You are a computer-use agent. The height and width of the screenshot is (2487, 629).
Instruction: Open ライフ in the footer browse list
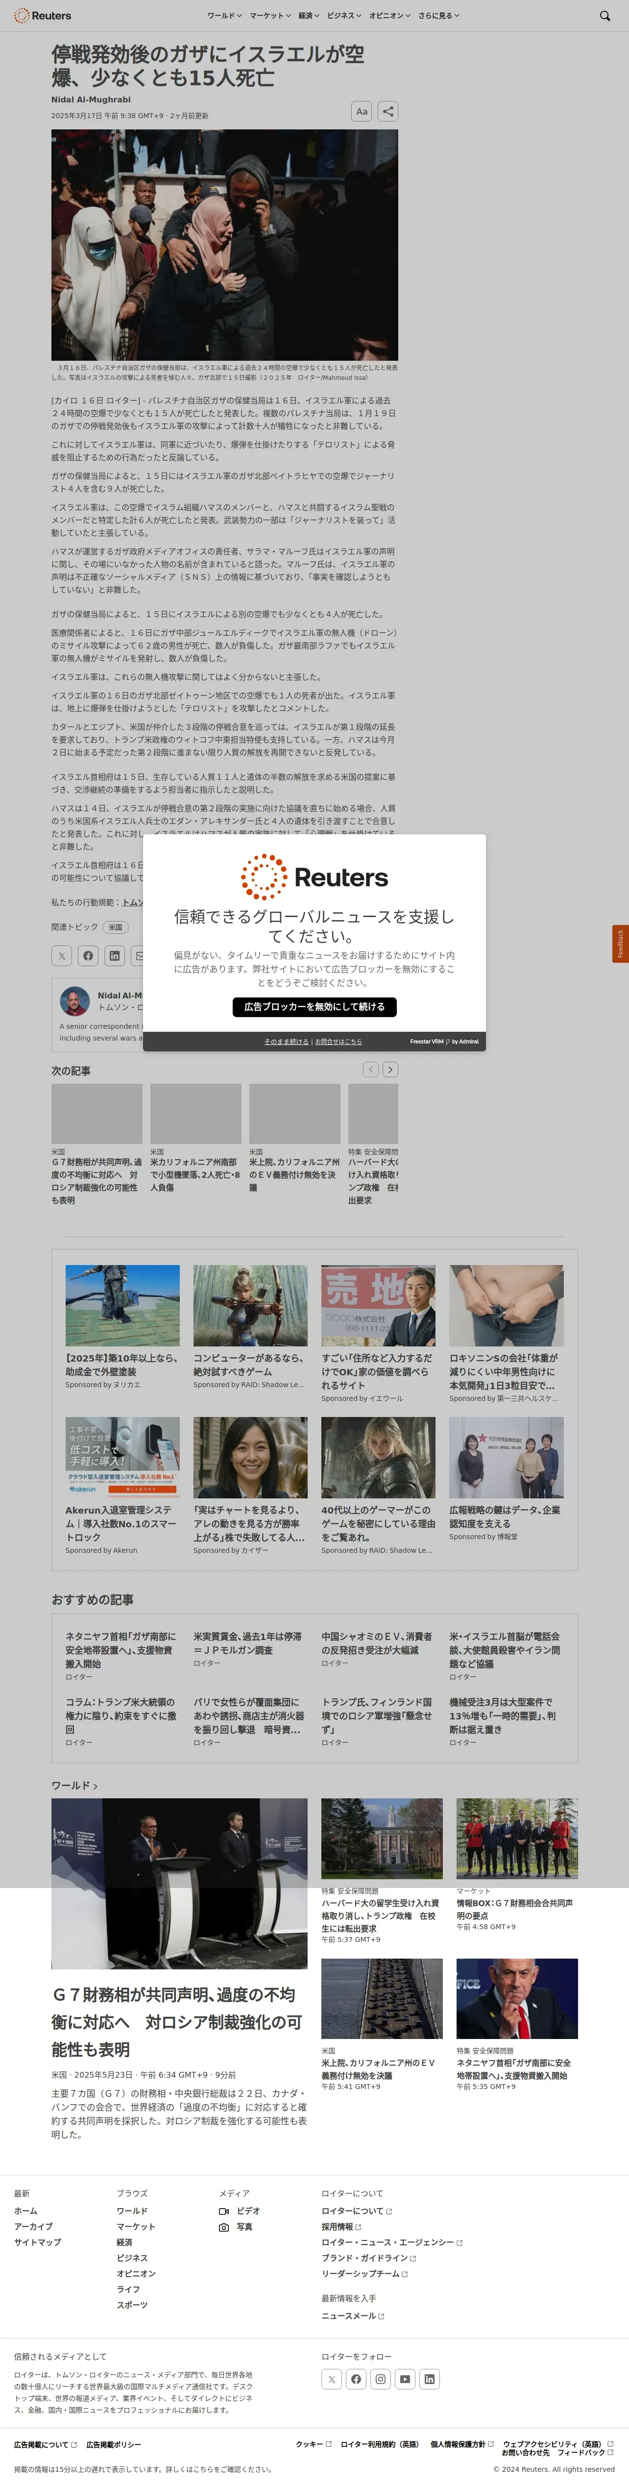[128, 2289]
